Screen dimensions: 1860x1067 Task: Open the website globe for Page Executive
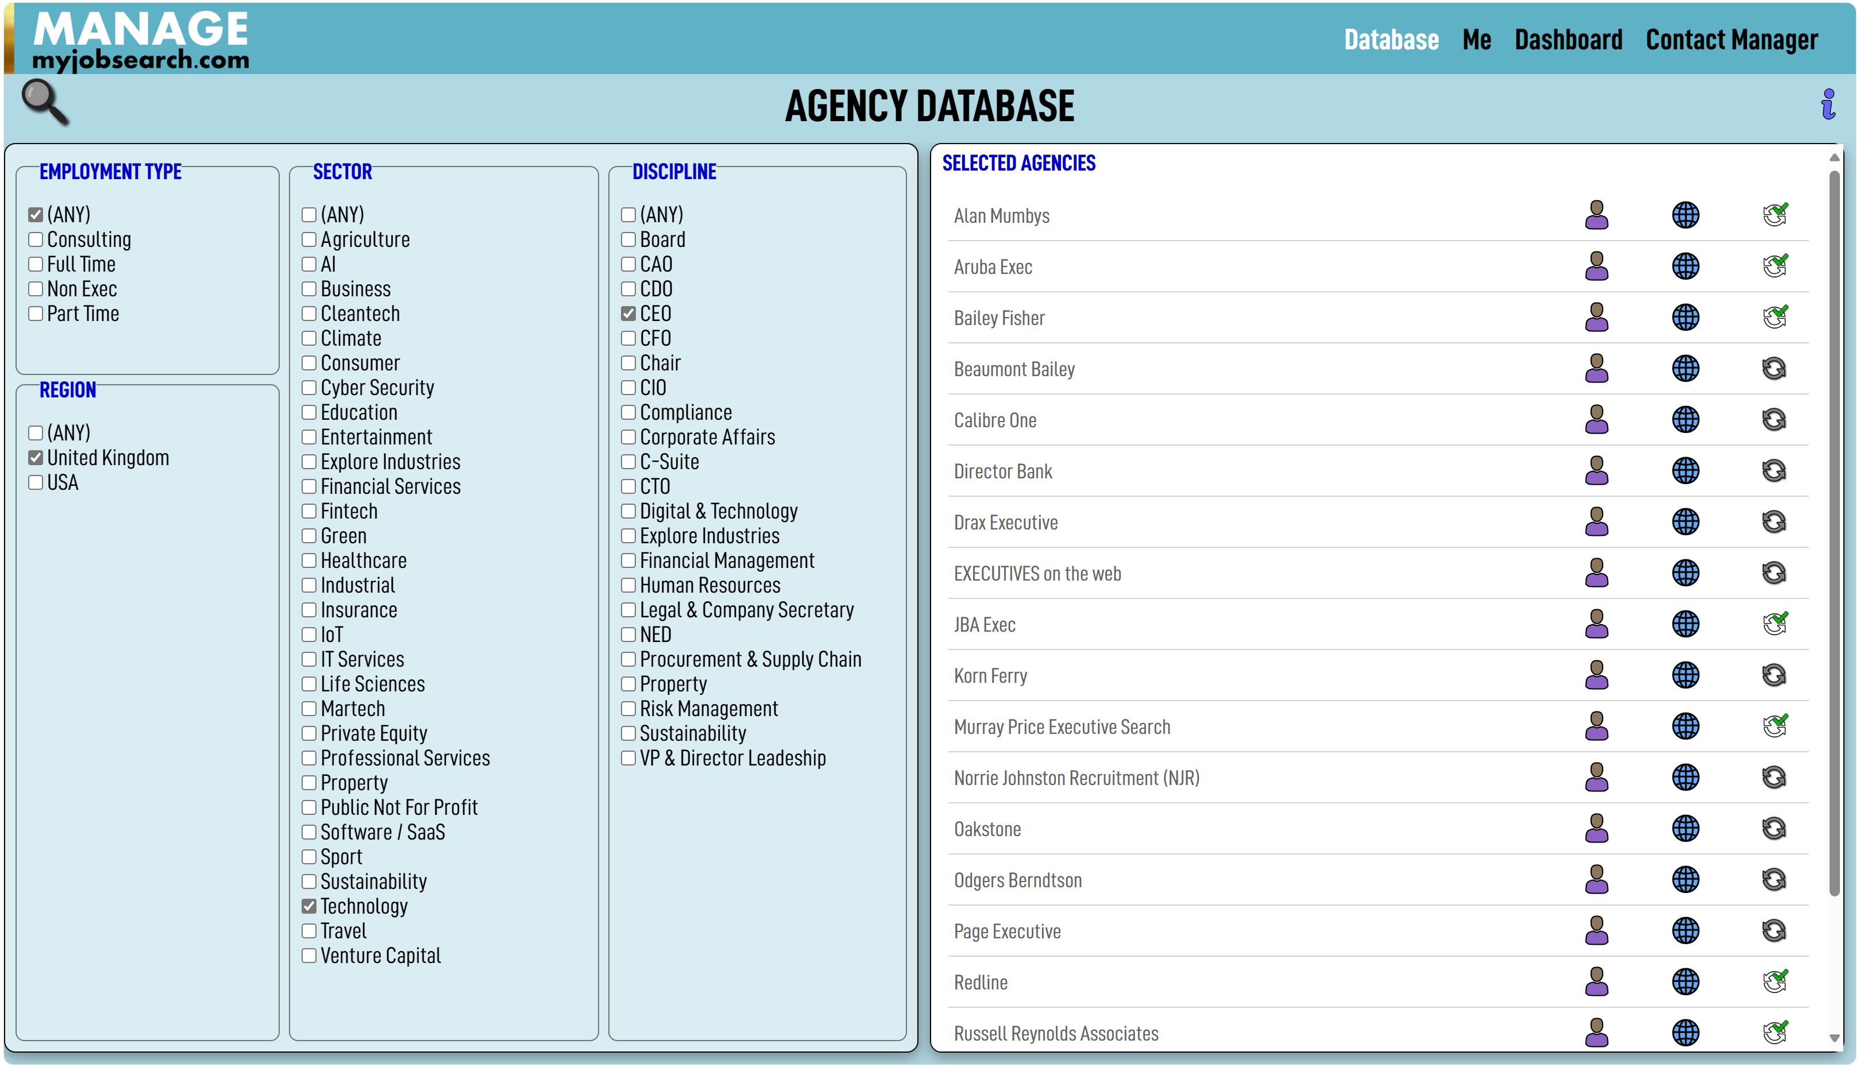1685,931
